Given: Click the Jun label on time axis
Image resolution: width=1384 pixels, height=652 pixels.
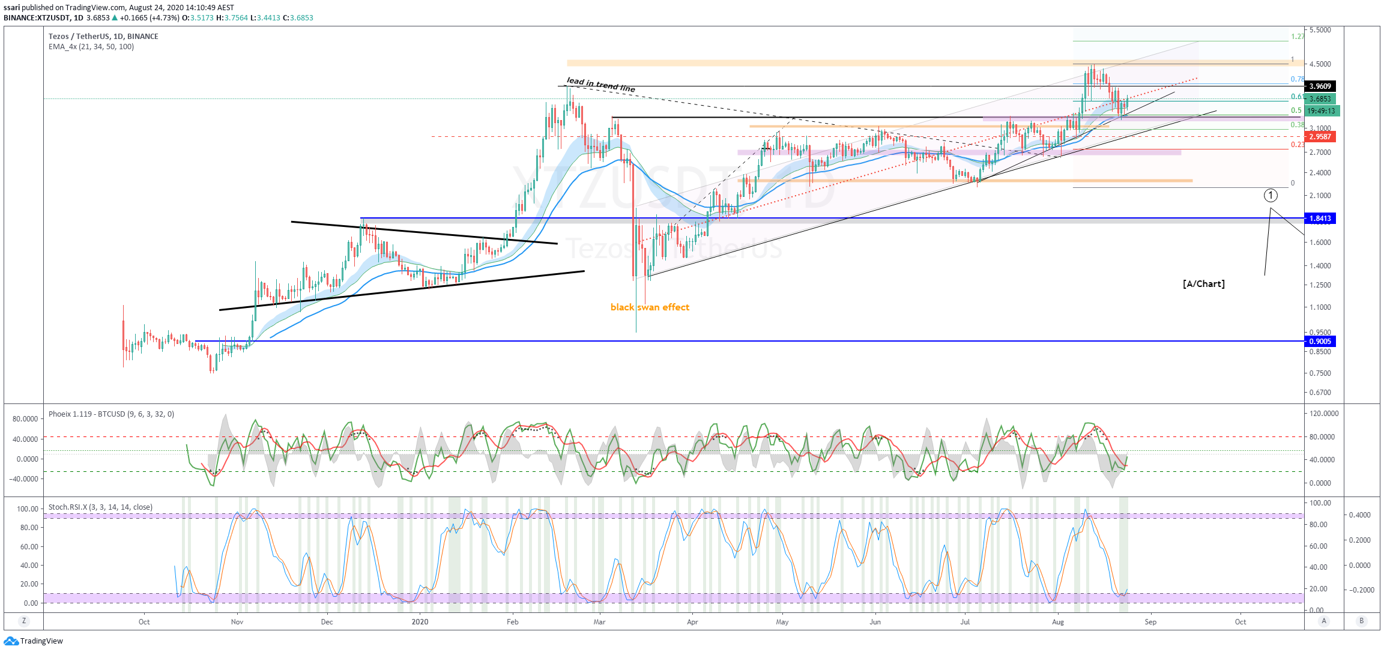Looking at the screenshot, I should pyautogui.click(x=875, y=622).
